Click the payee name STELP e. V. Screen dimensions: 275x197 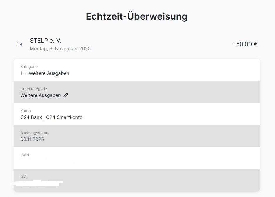(45, 41)
